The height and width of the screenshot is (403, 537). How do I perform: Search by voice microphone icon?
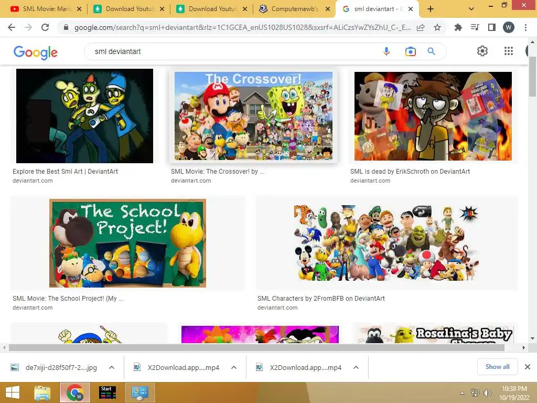(386, 51)
